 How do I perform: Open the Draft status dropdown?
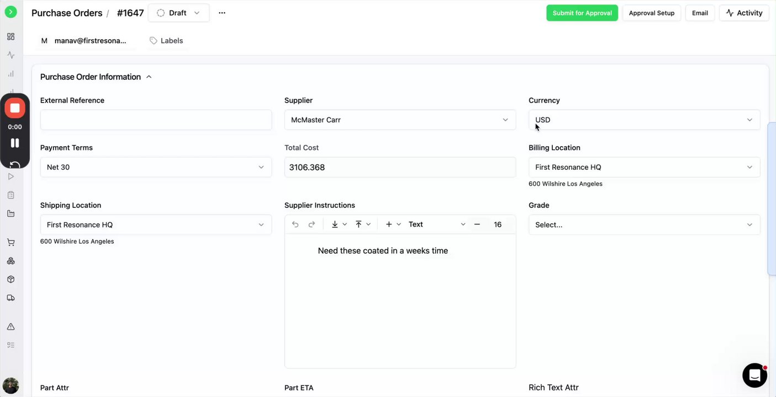click(178, 13)
